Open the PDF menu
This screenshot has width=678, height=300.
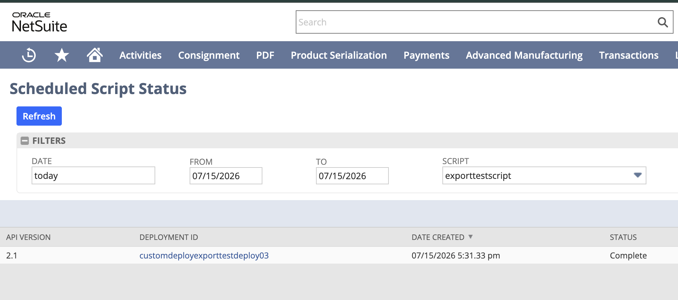coord(265,55)
